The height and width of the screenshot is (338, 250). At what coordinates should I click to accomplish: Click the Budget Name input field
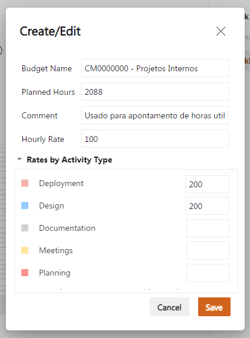coord(155,68)
